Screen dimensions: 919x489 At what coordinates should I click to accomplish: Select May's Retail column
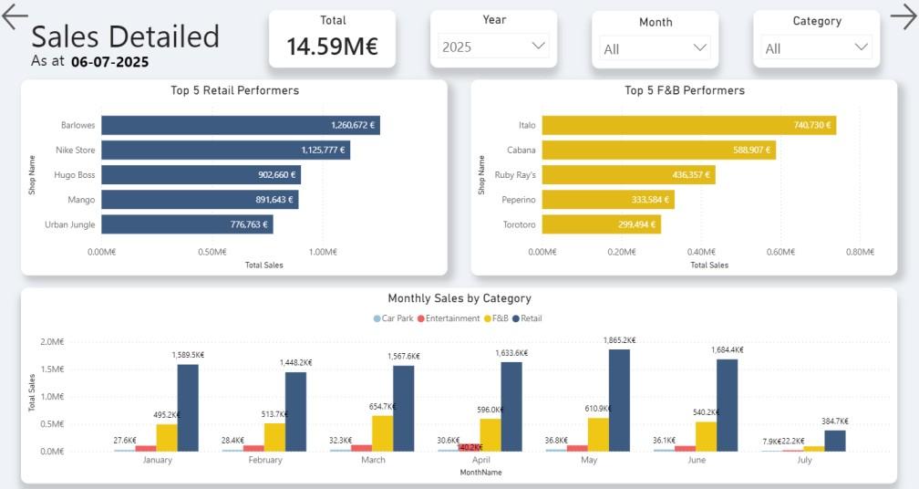619,400
